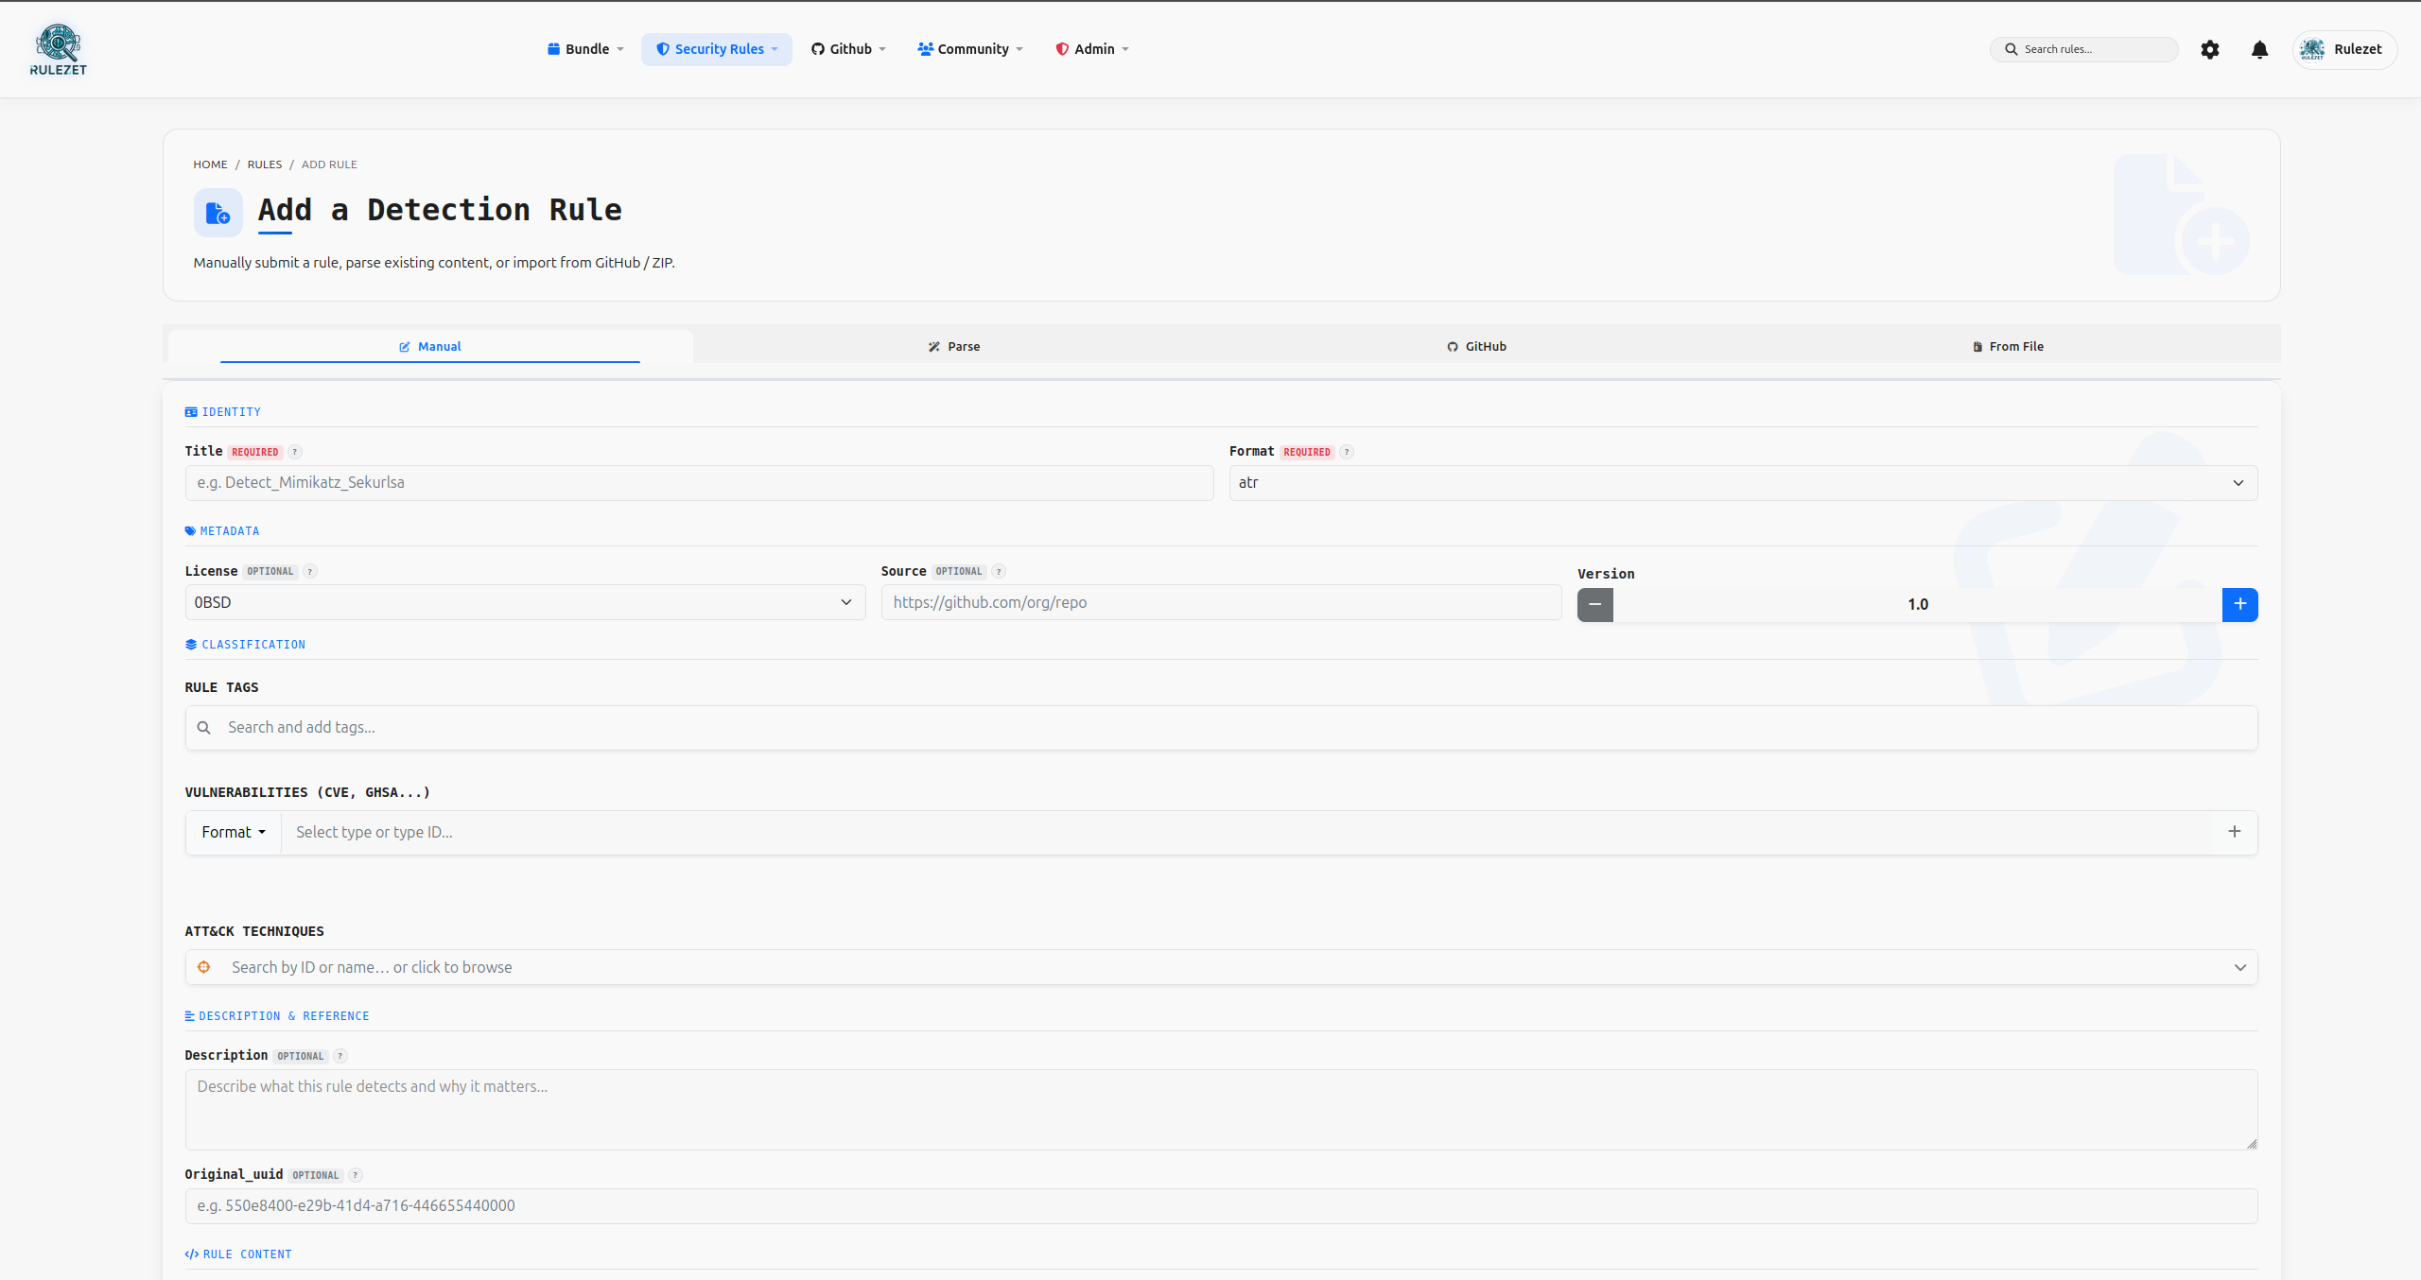Viewport: 2421px width, 1280px height.
Task: Go to RULES breadcrumb link
Action: pos(265,164)
